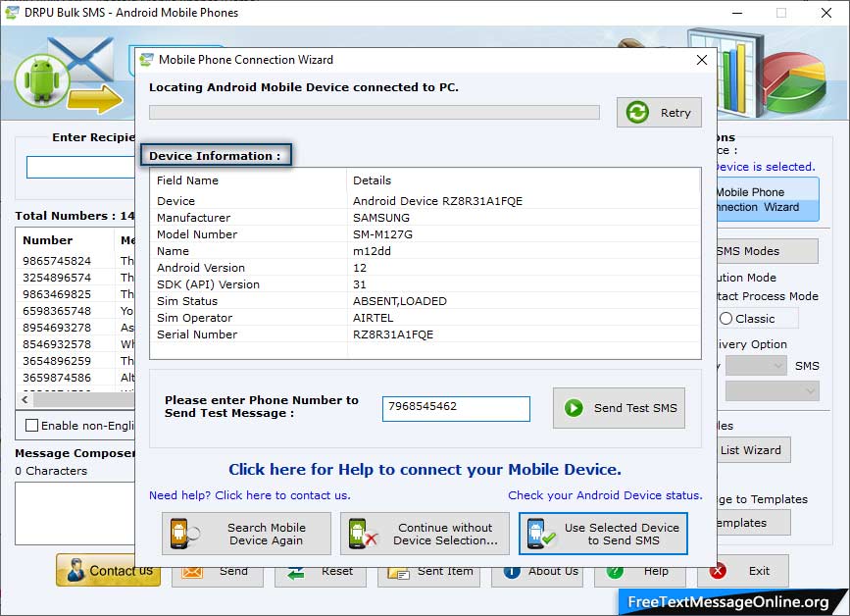
Task: Select number 8954693278 in the list
Action: tap(57, 328)
